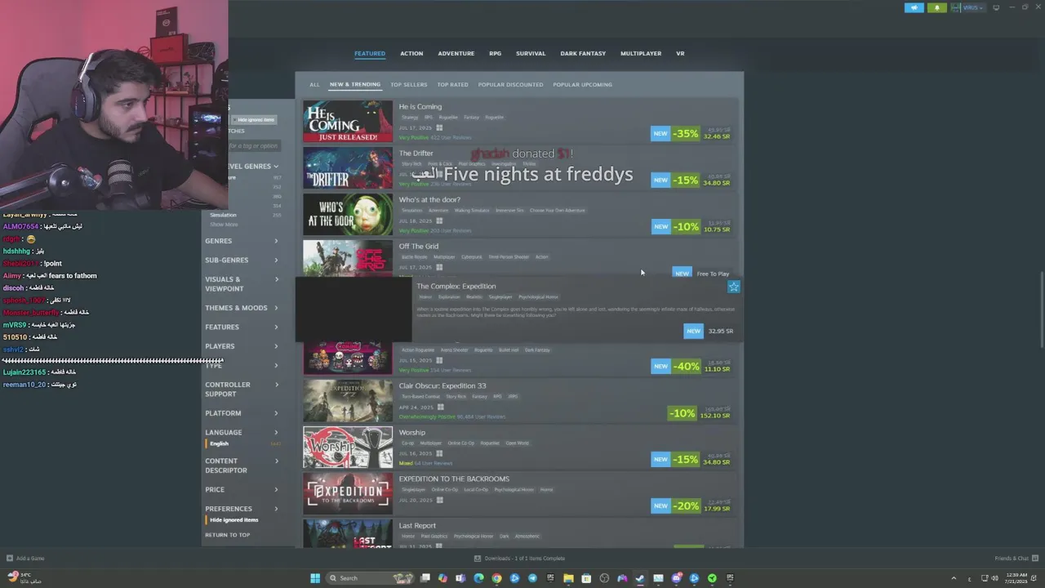The height and width of the screenshot is (588, 1045).
Task: Switch to Adventure category tab
Action: coord(456,54)
